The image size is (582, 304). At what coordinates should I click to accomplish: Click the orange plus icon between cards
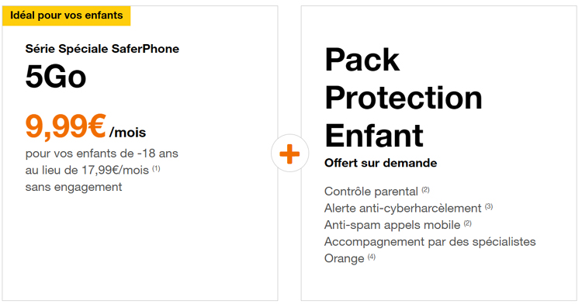point(289,154)
